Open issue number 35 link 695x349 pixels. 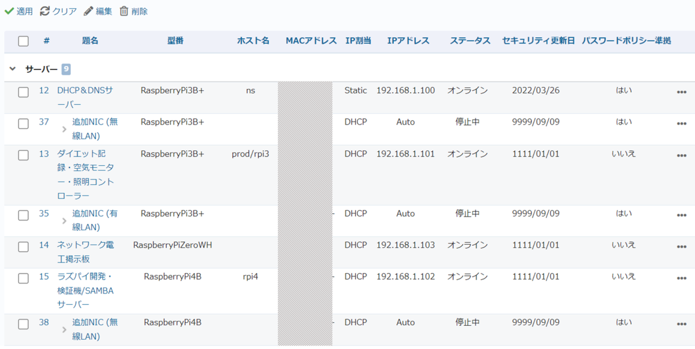pos(44,213)
